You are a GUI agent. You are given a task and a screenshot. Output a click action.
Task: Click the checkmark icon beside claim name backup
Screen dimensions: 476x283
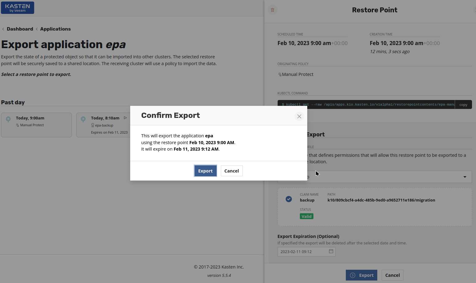[289, 199]
